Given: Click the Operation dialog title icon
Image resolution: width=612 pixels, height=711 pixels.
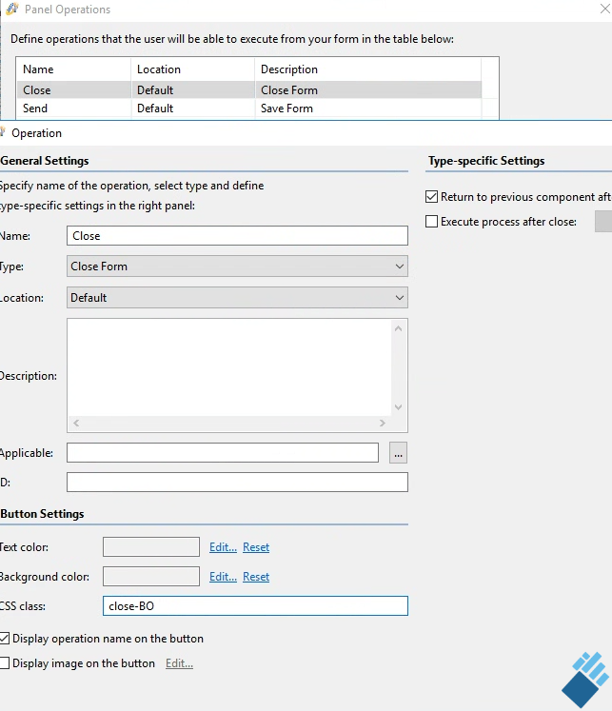Looking at the screenshot, I should [2, 132].
